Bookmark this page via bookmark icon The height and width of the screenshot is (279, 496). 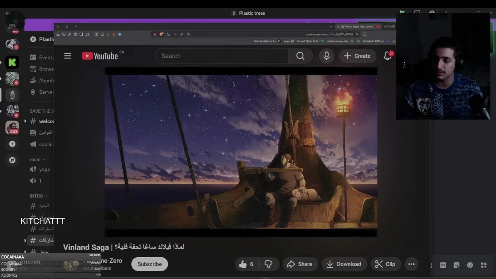coord(365,34)
